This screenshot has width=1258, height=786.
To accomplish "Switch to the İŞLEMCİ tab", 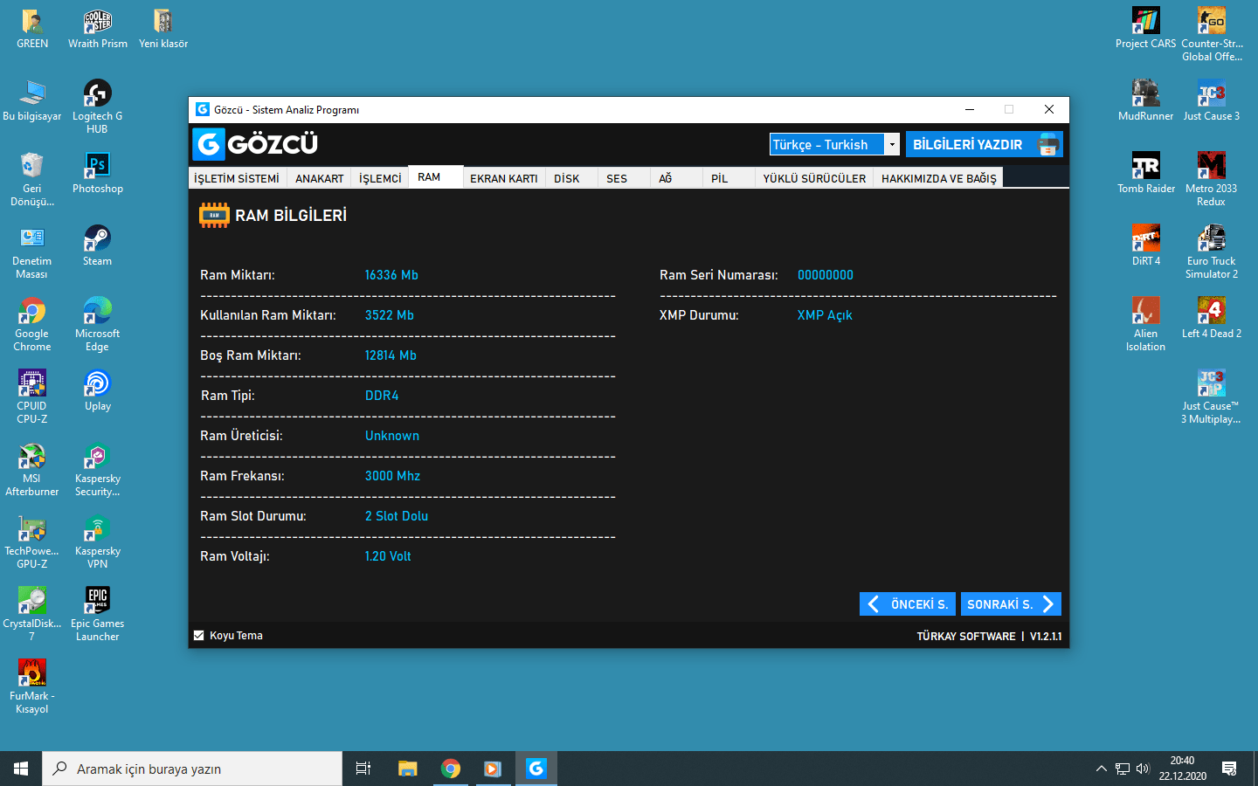I will point(380,178).
